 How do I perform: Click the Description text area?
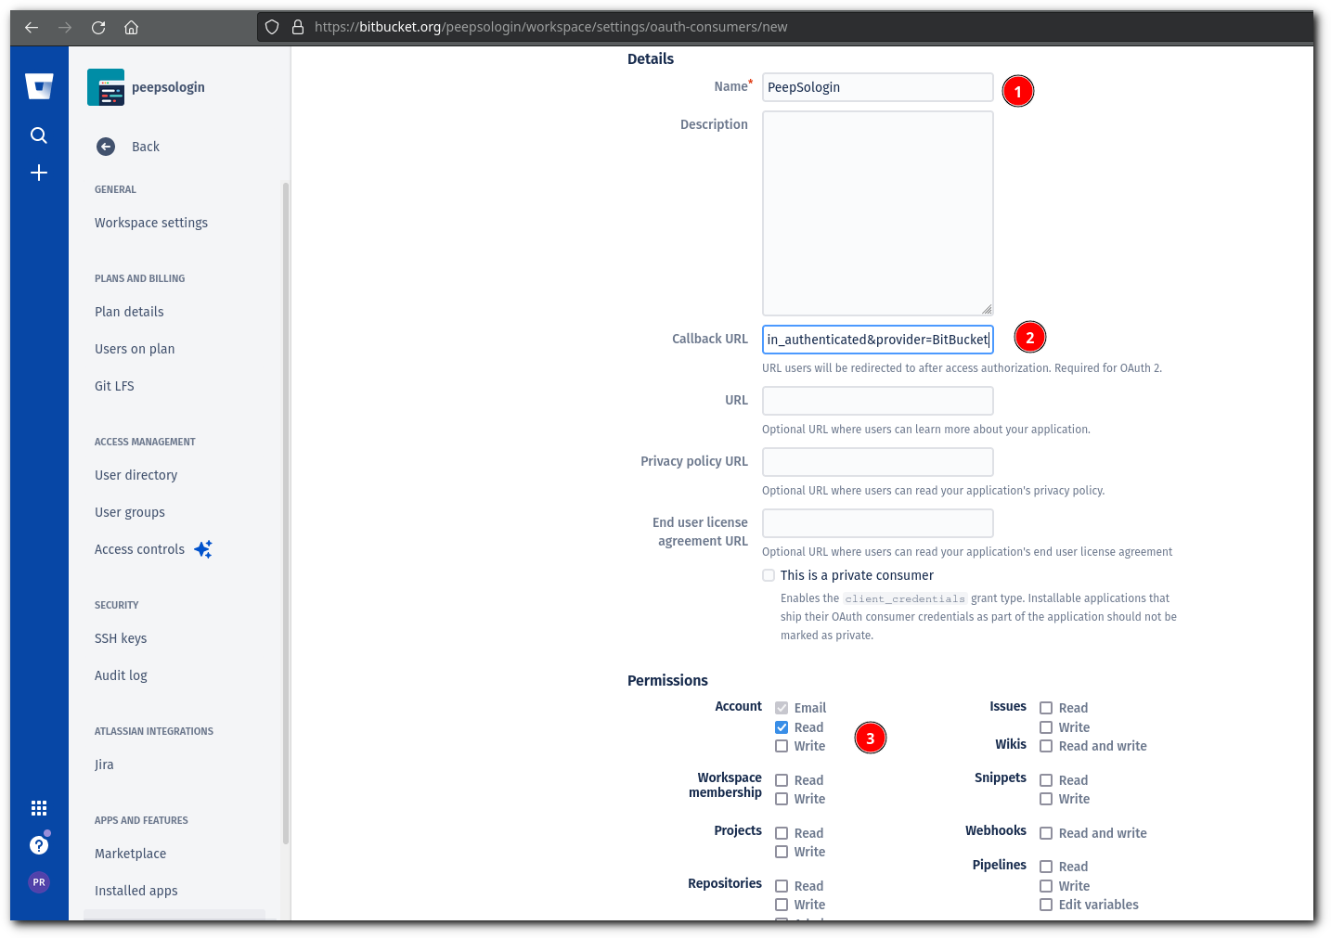coord(878,213)
